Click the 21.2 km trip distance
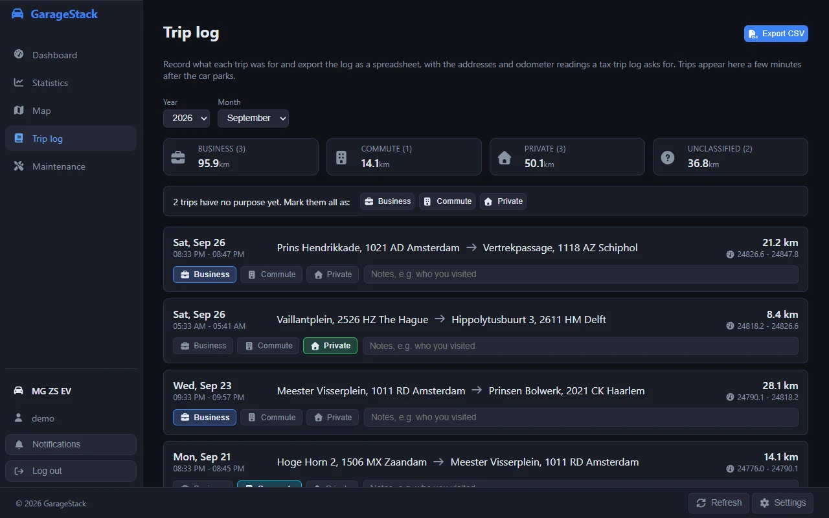 tap(780, 243)
